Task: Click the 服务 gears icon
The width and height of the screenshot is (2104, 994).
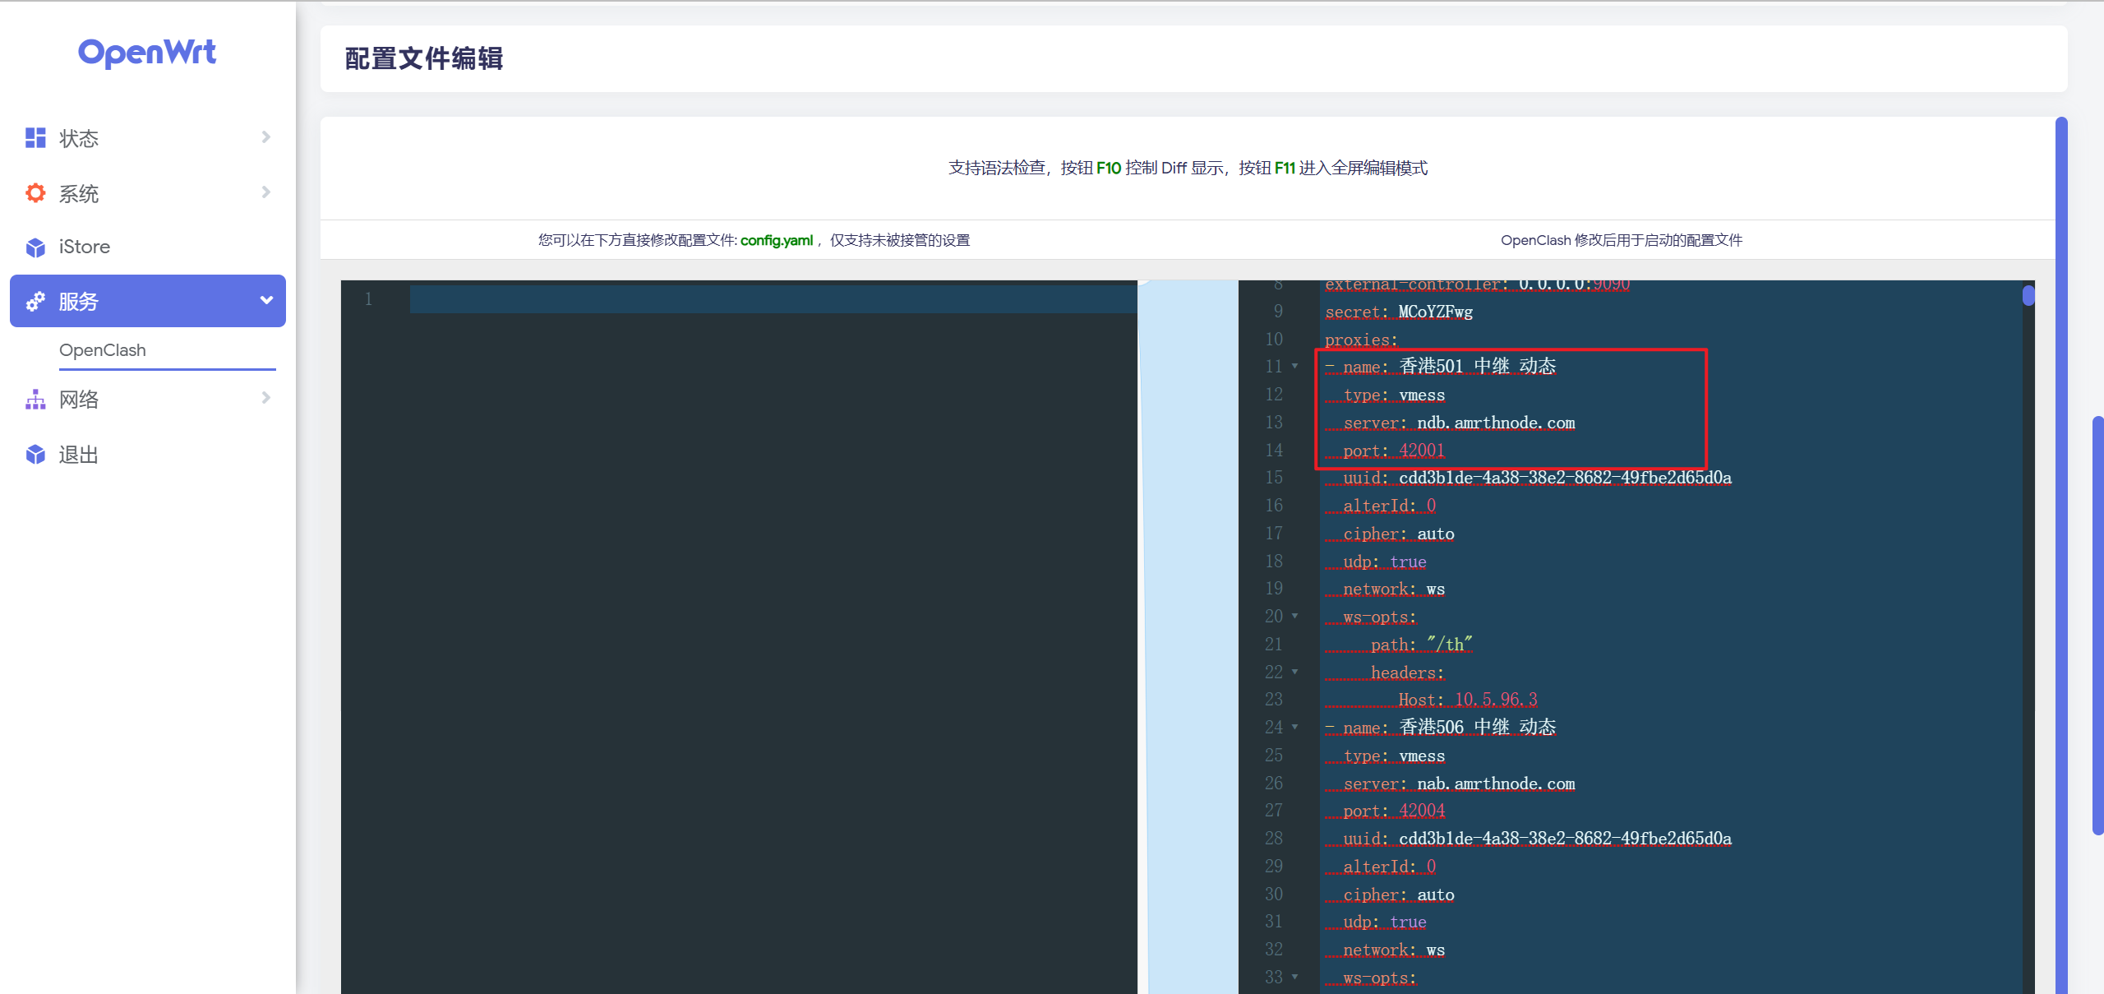Action: 35,302
